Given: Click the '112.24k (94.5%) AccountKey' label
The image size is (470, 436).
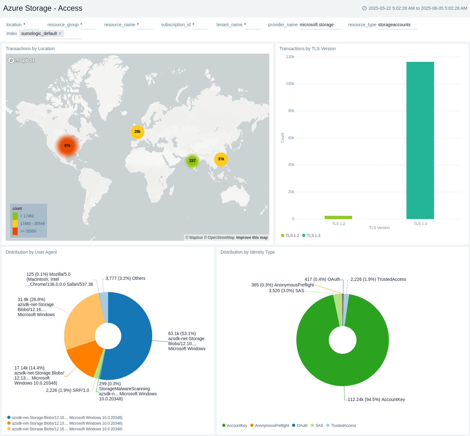Looking at the screenshot, I should tap(376, 399).
